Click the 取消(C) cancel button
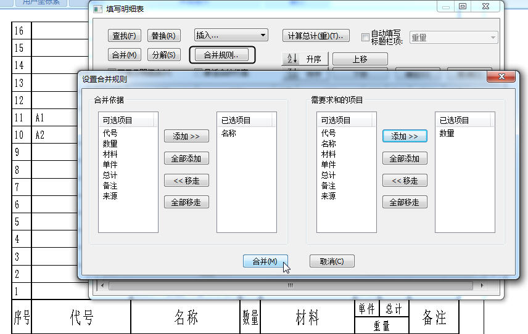Image resolution: width=528 pixels, height=334 pixels. coord(332,261)
